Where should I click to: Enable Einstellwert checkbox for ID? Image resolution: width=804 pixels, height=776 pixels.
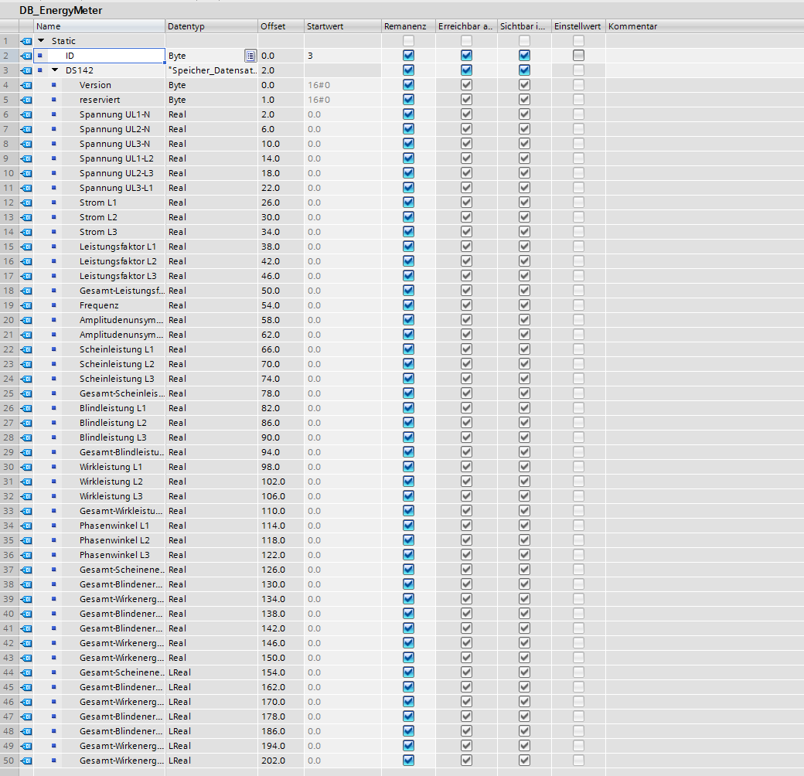tap(578, 56)
